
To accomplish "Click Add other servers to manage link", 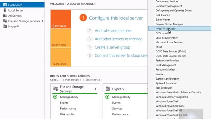I will click(x=119, y=39).
